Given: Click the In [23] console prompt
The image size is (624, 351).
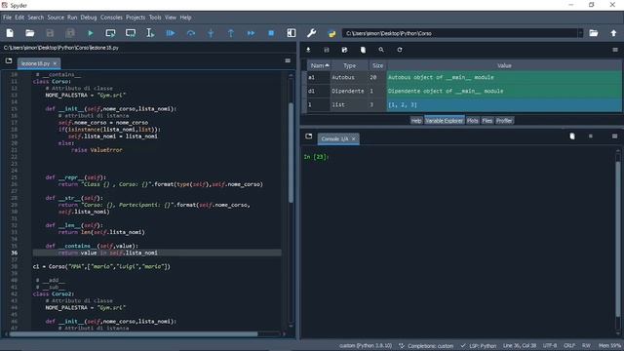Looking at the screenshot, I should pyautogui.click(x=316, y=157).
